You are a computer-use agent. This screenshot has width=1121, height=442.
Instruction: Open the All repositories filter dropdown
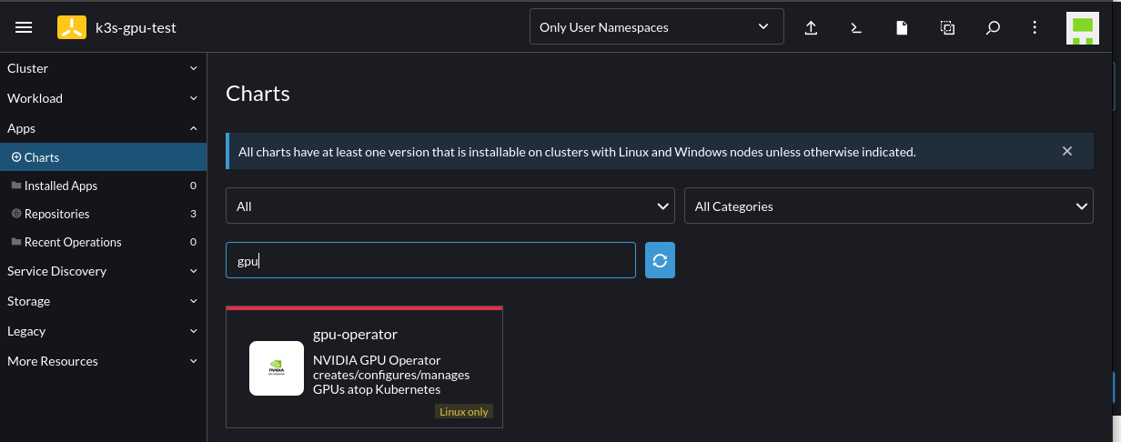[x=449, y=206]
